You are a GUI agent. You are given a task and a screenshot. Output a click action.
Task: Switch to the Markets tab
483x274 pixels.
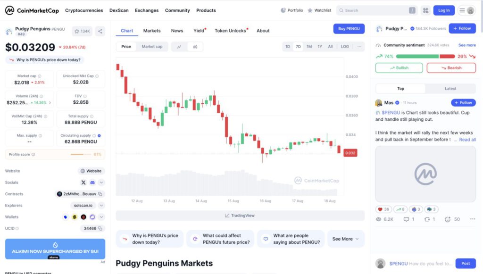pyautogui.click(x=152, y=31)
